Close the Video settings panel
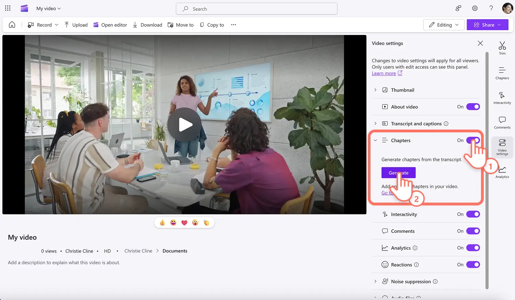 tap(480, 43)
